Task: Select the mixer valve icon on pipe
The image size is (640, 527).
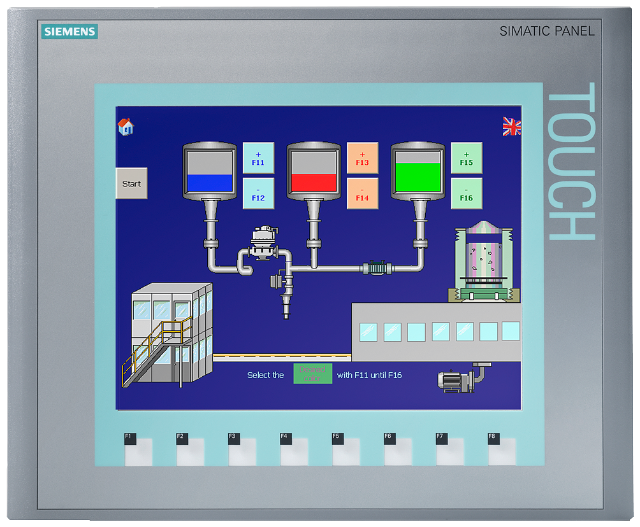Action: [265, 243]
